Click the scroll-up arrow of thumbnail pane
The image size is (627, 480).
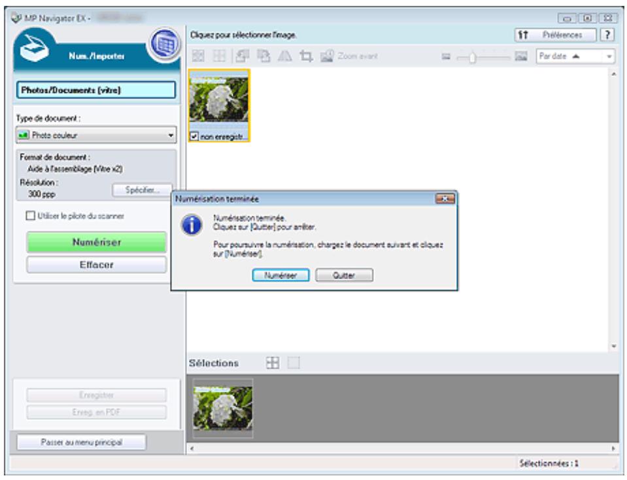pos(614,75)
